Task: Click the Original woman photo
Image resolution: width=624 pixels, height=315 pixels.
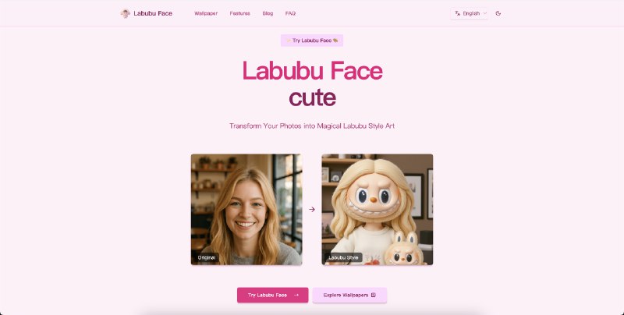Action: (246, 210)
